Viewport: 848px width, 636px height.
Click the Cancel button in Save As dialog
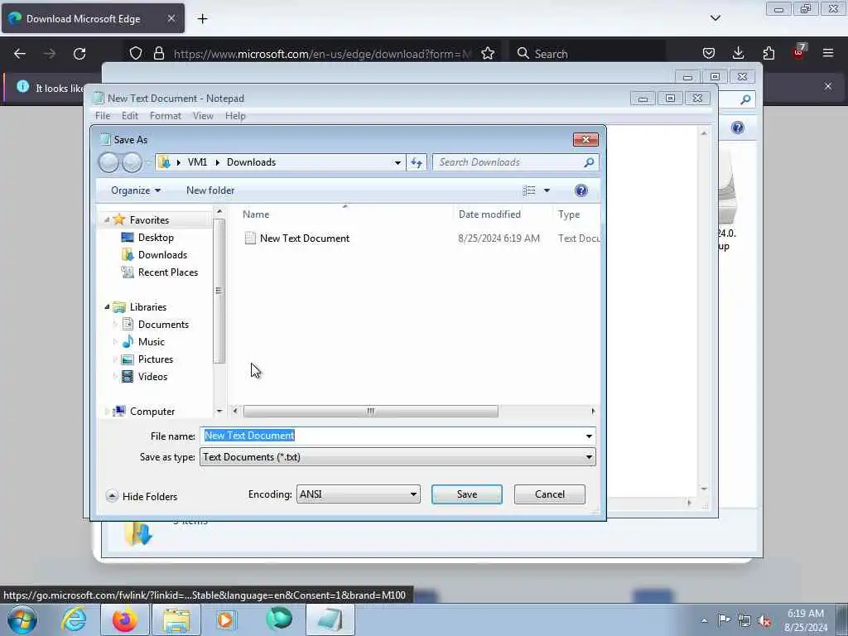click(x=550, y=494)
